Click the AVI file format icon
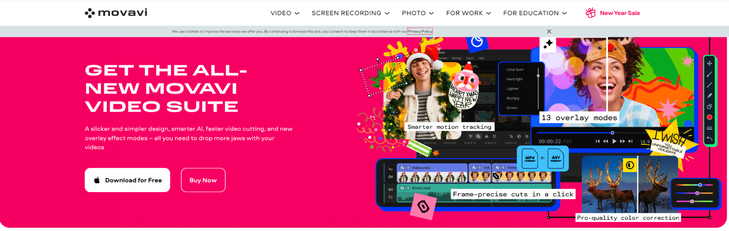The width and height of the screenshot is (729, 231). (555, 158)
